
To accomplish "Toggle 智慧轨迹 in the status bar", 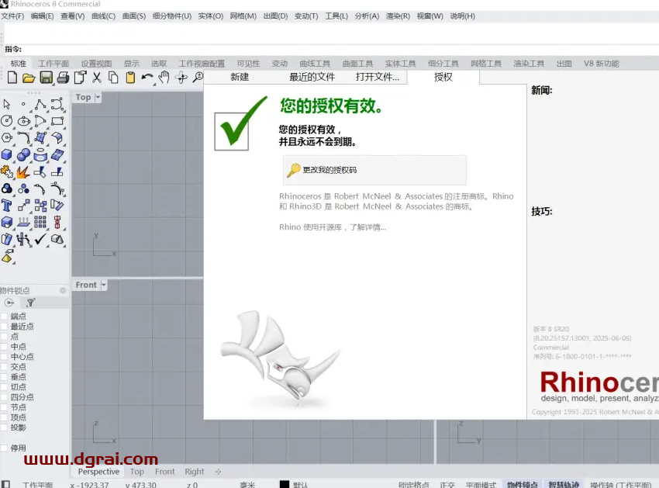I will coord(564,485).
